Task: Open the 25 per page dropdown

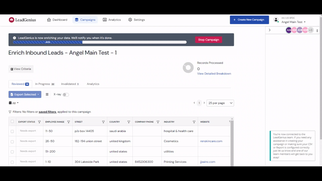Action: coord(220,103)
